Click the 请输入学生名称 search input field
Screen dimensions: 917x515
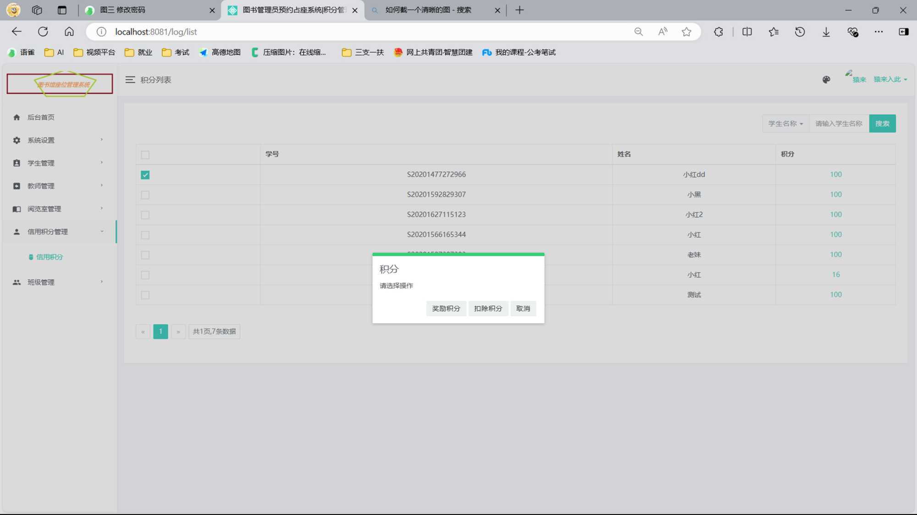839,124
